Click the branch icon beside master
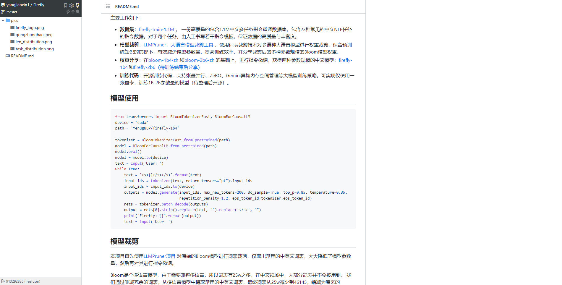Image resolution: width=562 pixels, height=285 pixels. point(3,12)
